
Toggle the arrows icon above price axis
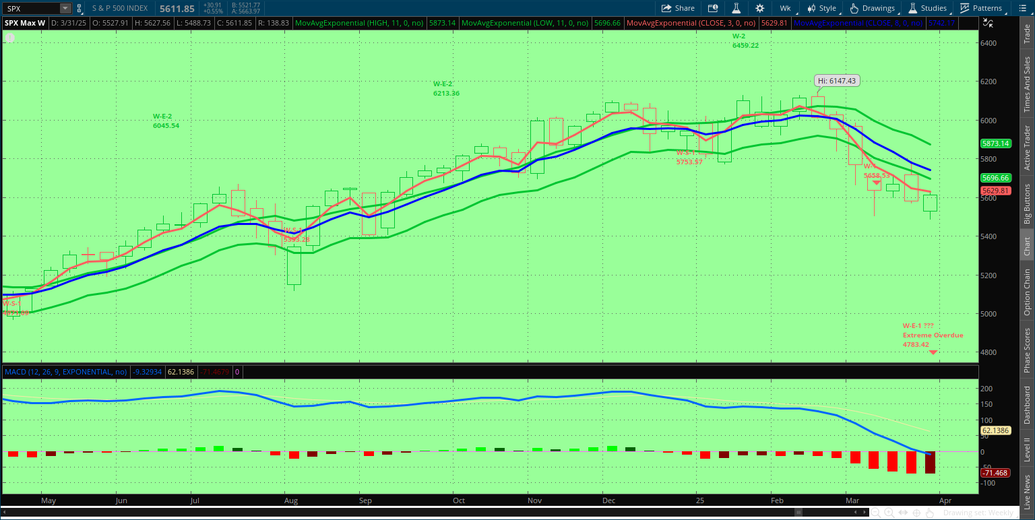(988, 22)
